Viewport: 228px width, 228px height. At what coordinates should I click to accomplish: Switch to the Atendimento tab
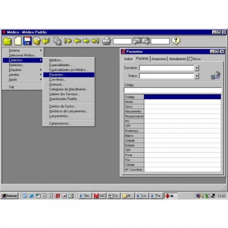click(177, 59)
